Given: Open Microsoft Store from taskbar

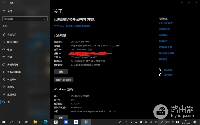Looking at the screenshot, I should point(56,122).
